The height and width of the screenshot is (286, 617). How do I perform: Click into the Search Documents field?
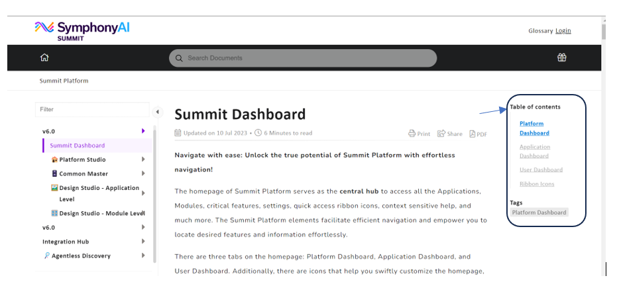303,58
